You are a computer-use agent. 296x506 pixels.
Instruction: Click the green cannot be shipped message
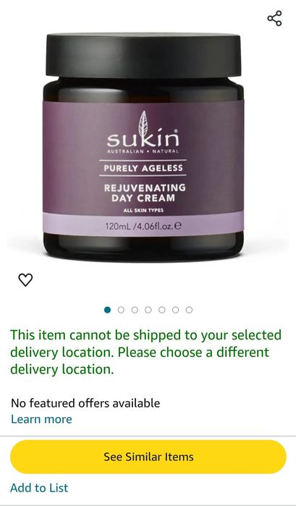(x=146, y=352)
